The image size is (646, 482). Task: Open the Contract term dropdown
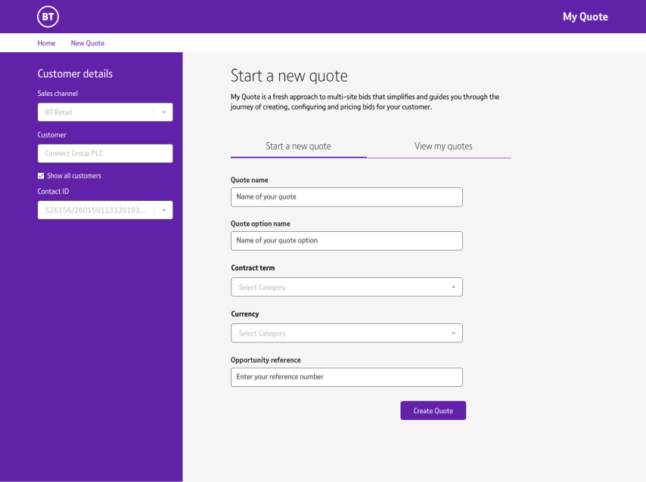pyautogui.click(x=346, y=287)
